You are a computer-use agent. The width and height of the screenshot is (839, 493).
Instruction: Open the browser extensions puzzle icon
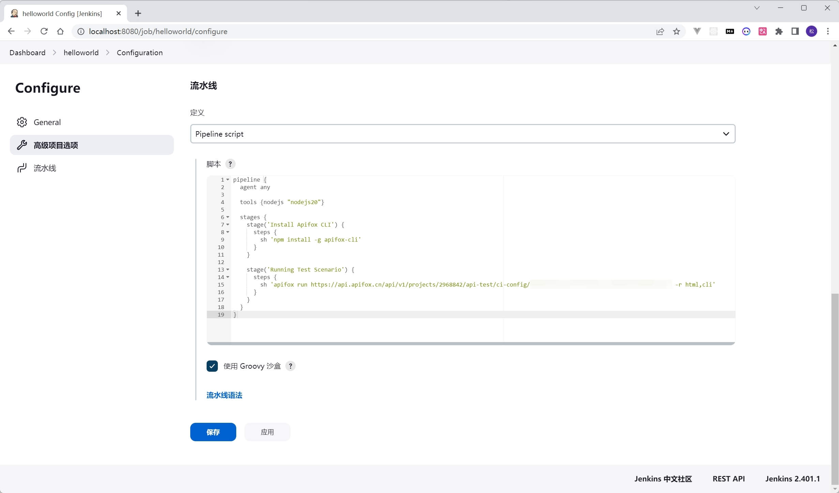click(779, 31)
